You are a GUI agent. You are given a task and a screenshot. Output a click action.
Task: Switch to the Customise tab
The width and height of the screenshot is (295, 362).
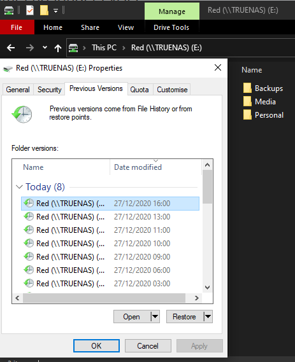pos(172,90)
